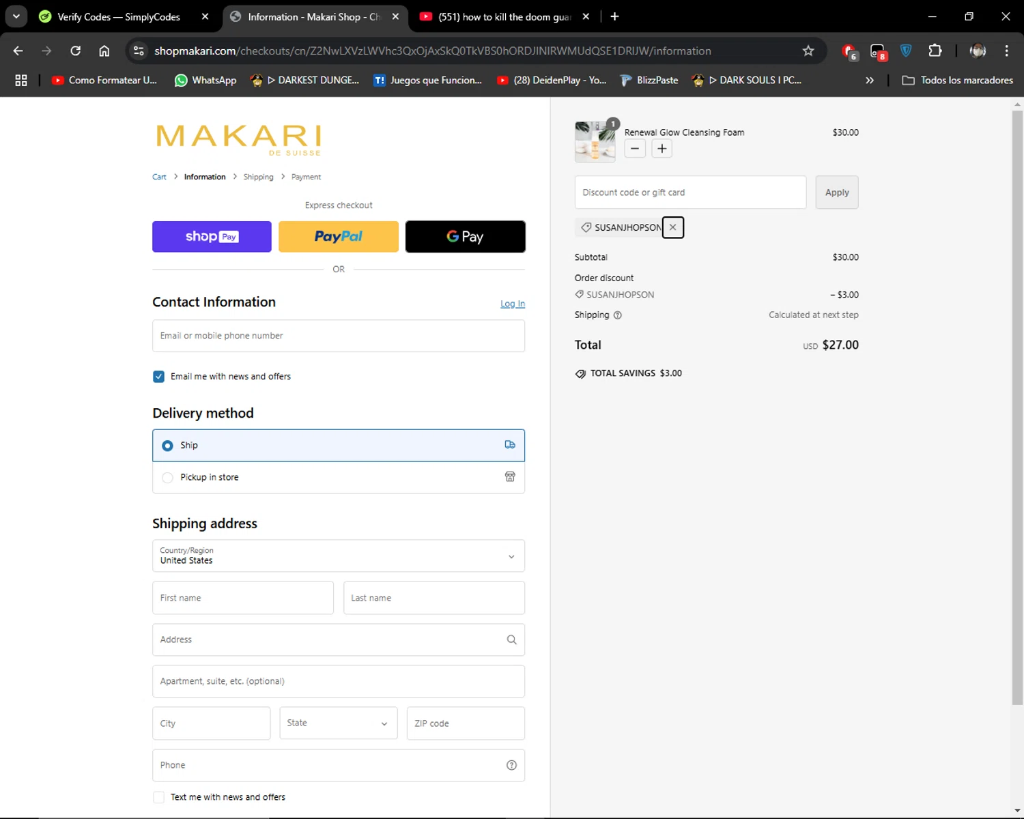Open DARK SOULS I PC... bookmark

(x=747, y=80)
